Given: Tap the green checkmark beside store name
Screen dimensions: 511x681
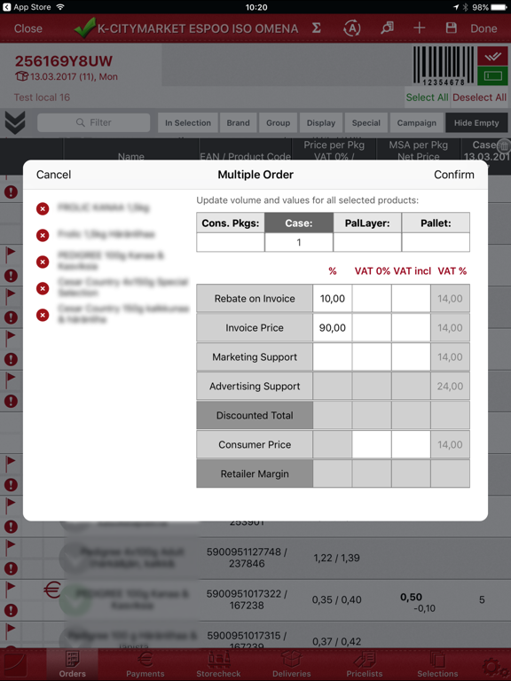Looking at the screenshot, I should coord(85,27).
